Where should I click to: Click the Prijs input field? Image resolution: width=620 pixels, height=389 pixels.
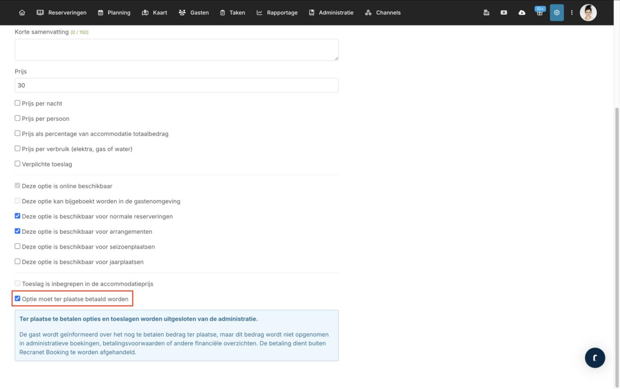click(177, 85)
